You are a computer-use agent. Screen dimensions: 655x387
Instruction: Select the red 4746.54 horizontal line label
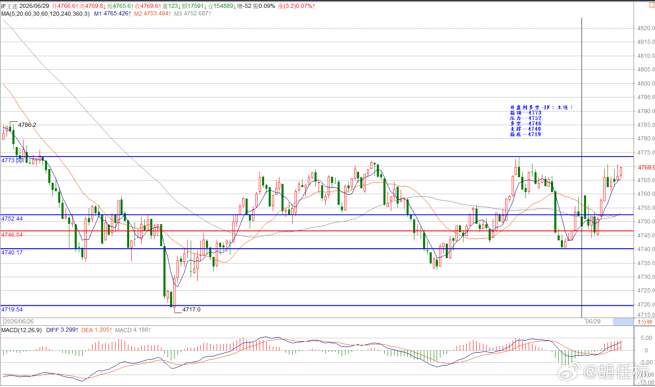coord(12,235)
